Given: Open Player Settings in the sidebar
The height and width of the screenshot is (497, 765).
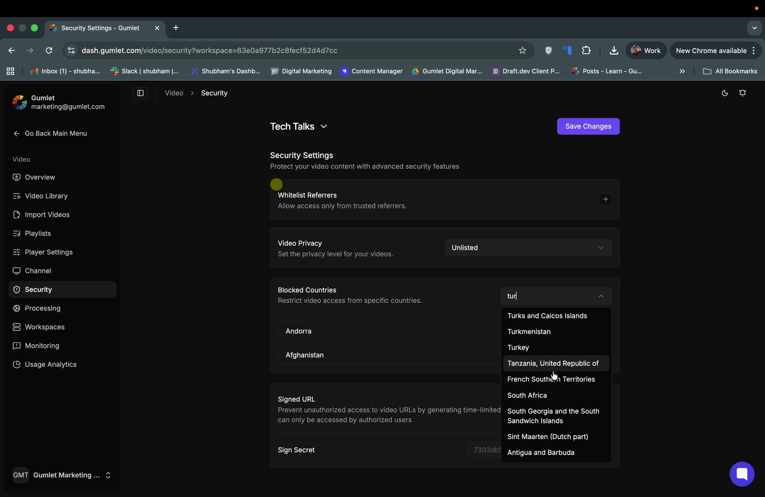Looking at the screenshot, I should tap(48, 252).
